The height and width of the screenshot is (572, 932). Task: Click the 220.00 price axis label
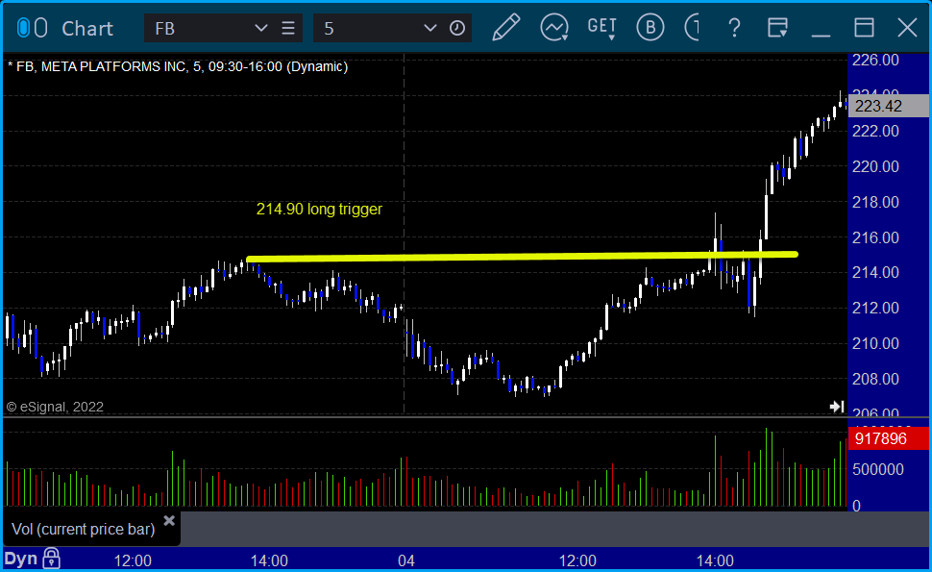(875, 166)
